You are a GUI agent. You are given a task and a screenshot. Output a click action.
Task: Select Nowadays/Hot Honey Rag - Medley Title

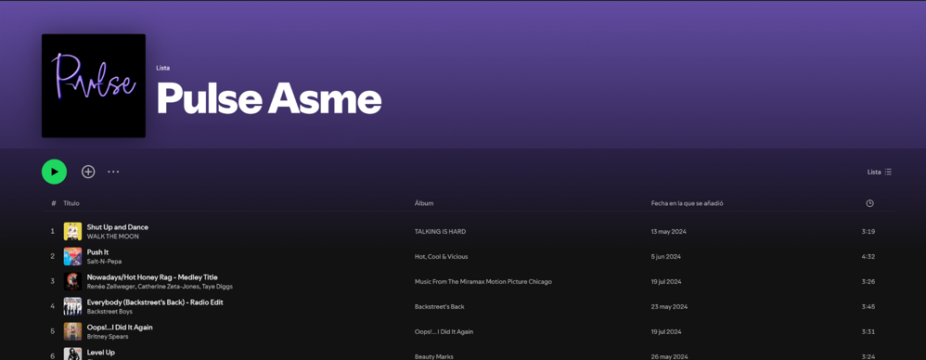pyautogui.click(x=152, y=277)
